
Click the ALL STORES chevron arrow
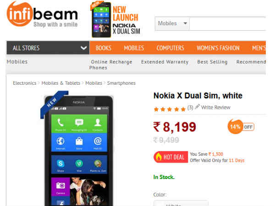(x=84, y=48)
